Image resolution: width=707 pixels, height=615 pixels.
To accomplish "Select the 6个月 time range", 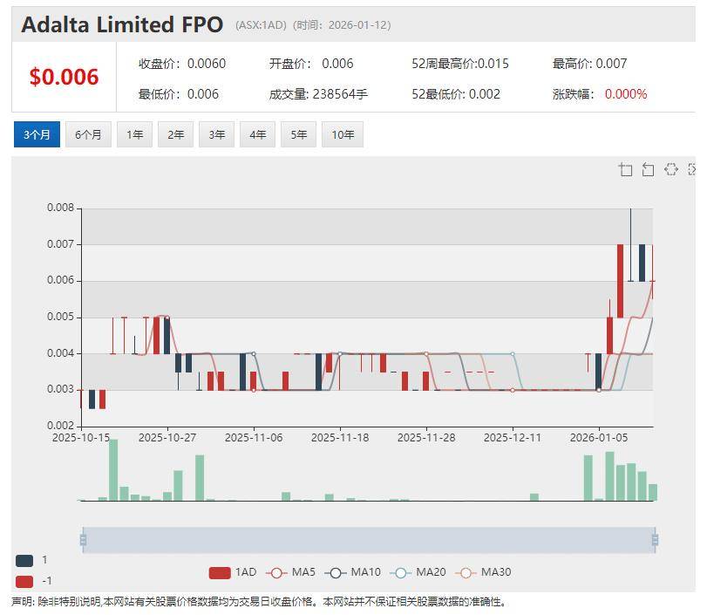I will pyautogui.click(x=88, y=134).
